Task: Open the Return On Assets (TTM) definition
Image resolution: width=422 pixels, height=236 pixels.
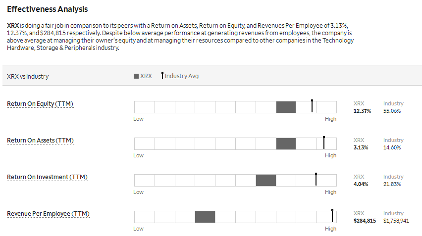Action: click(41, 141)
